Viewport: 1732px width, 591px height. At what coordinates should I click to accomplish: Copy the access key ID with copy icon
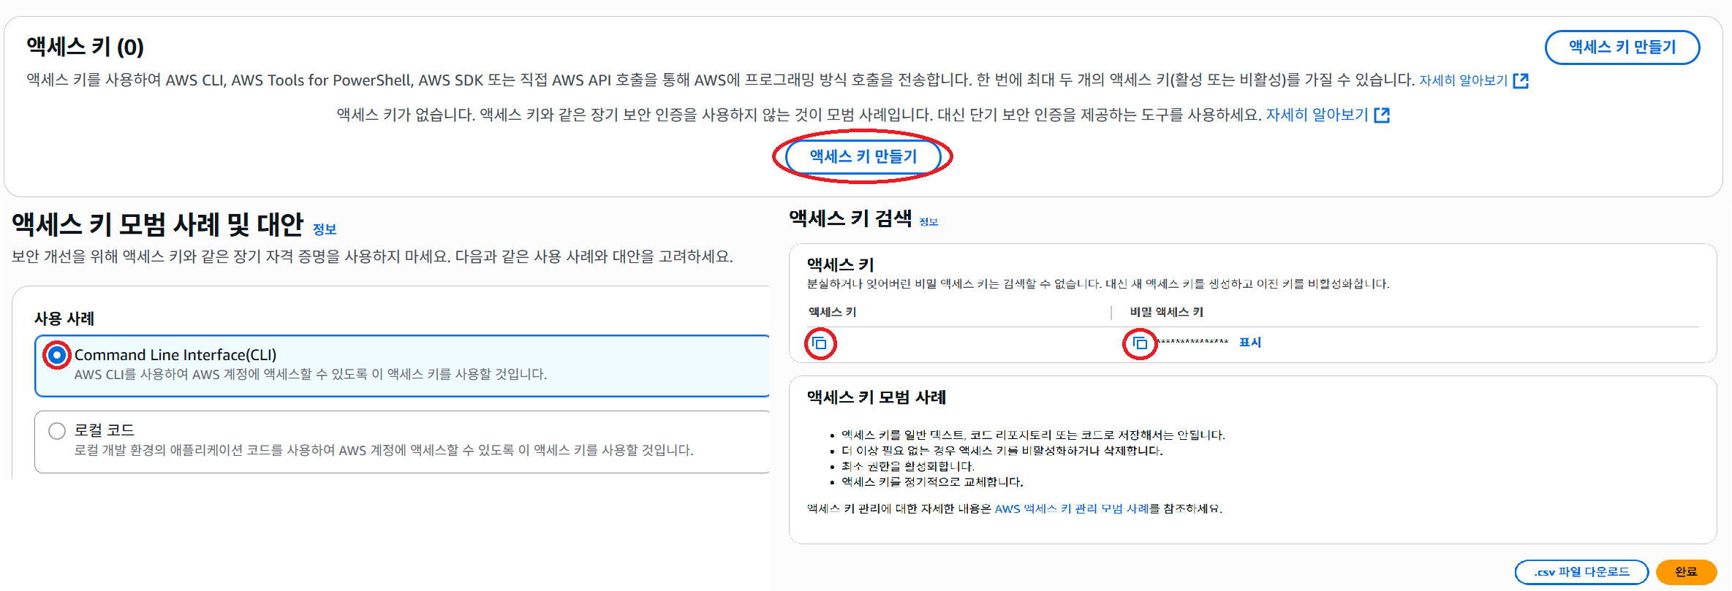click(x=820, y=343)
